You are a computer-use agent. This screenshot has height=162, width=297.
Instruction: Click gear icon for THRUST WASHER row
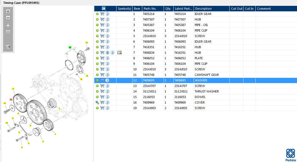[x=97, y=91]
